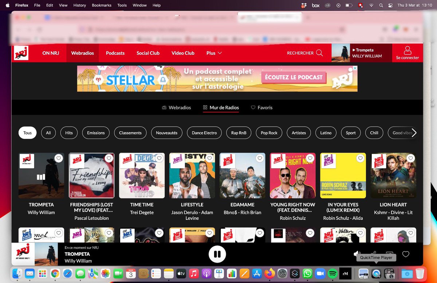Open the Firefox Bookmarks menu
437x283 pixels.
pos(102,5)
